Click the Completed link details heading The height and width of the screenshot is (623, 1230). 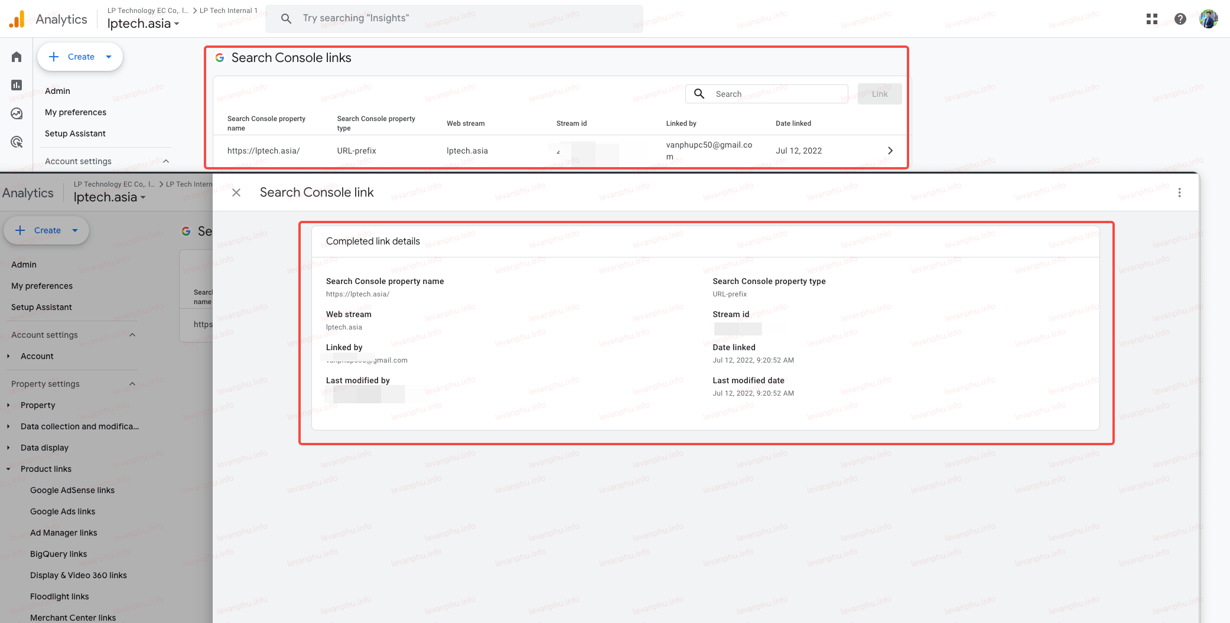(373, 241)
